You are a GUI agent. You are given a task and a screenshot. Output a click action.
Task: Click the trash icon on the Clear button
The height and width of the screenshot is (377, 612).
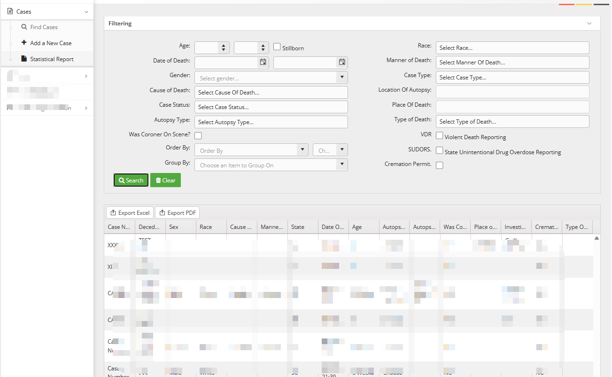coord(159,180)
